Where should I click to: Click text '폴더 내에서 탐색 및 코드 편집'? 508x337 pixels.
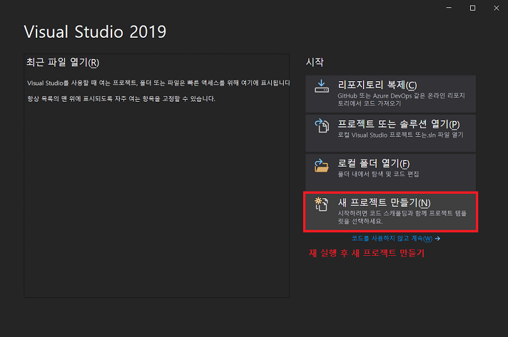(378, 174)
